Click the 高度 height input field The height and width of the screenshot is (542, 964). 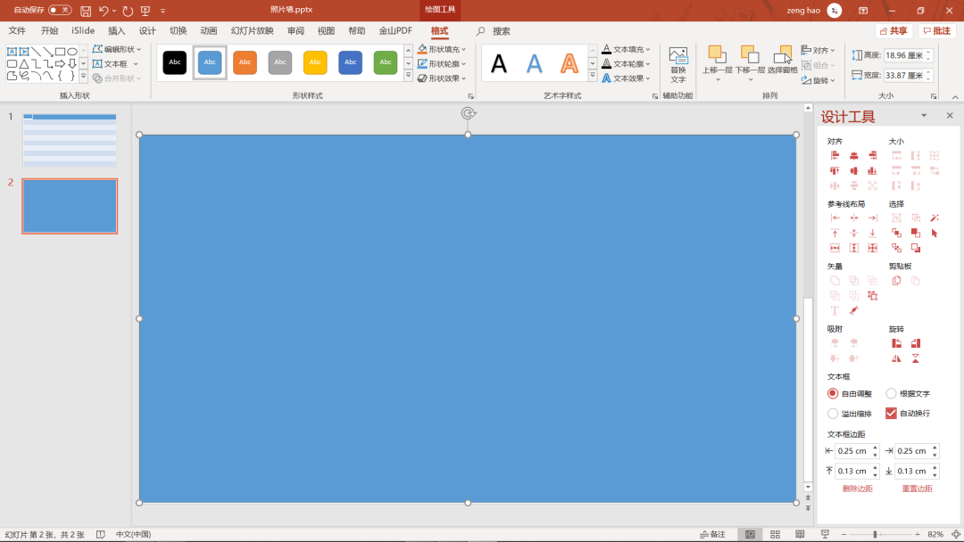(x=904, y=55)
